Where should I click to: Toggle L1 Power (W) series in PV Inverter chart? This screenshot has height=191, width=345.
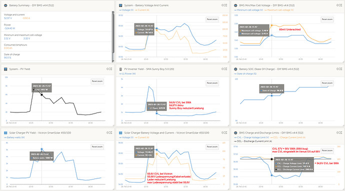(x=127, y=73)
